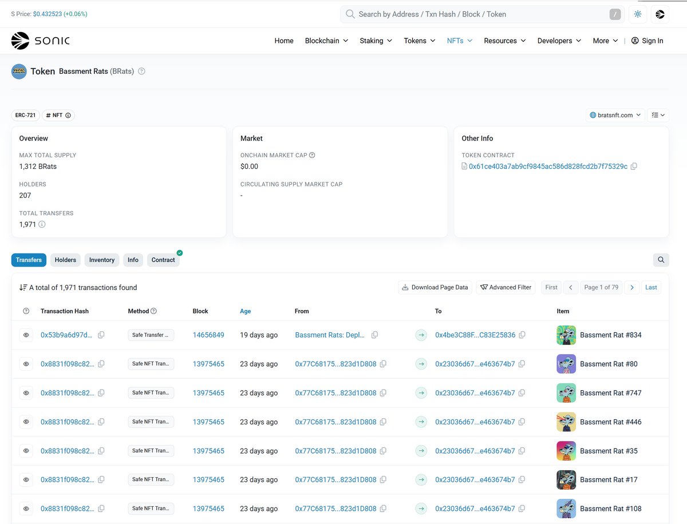Viewport: 687px width, 524px height.
Task: Copy the from address in Bassment Rat #446 row
Action: [x=383, y=422]
